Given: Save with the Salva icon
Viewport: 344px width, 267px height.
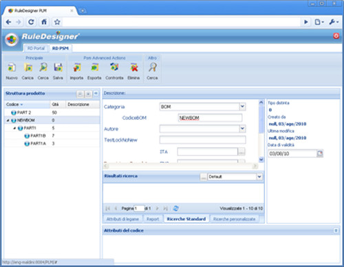Looking at the screenshot, I should pyautogui.click(x=58, y=67).
